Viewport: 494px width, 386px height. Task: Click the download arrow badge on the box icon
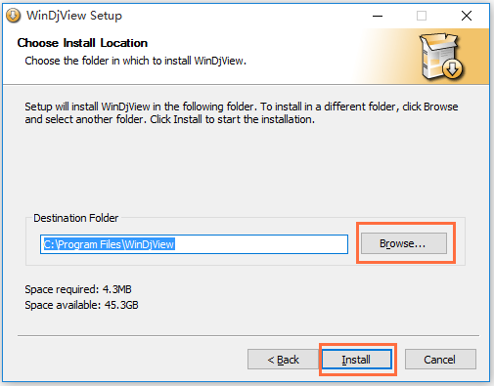pos(452,69)
